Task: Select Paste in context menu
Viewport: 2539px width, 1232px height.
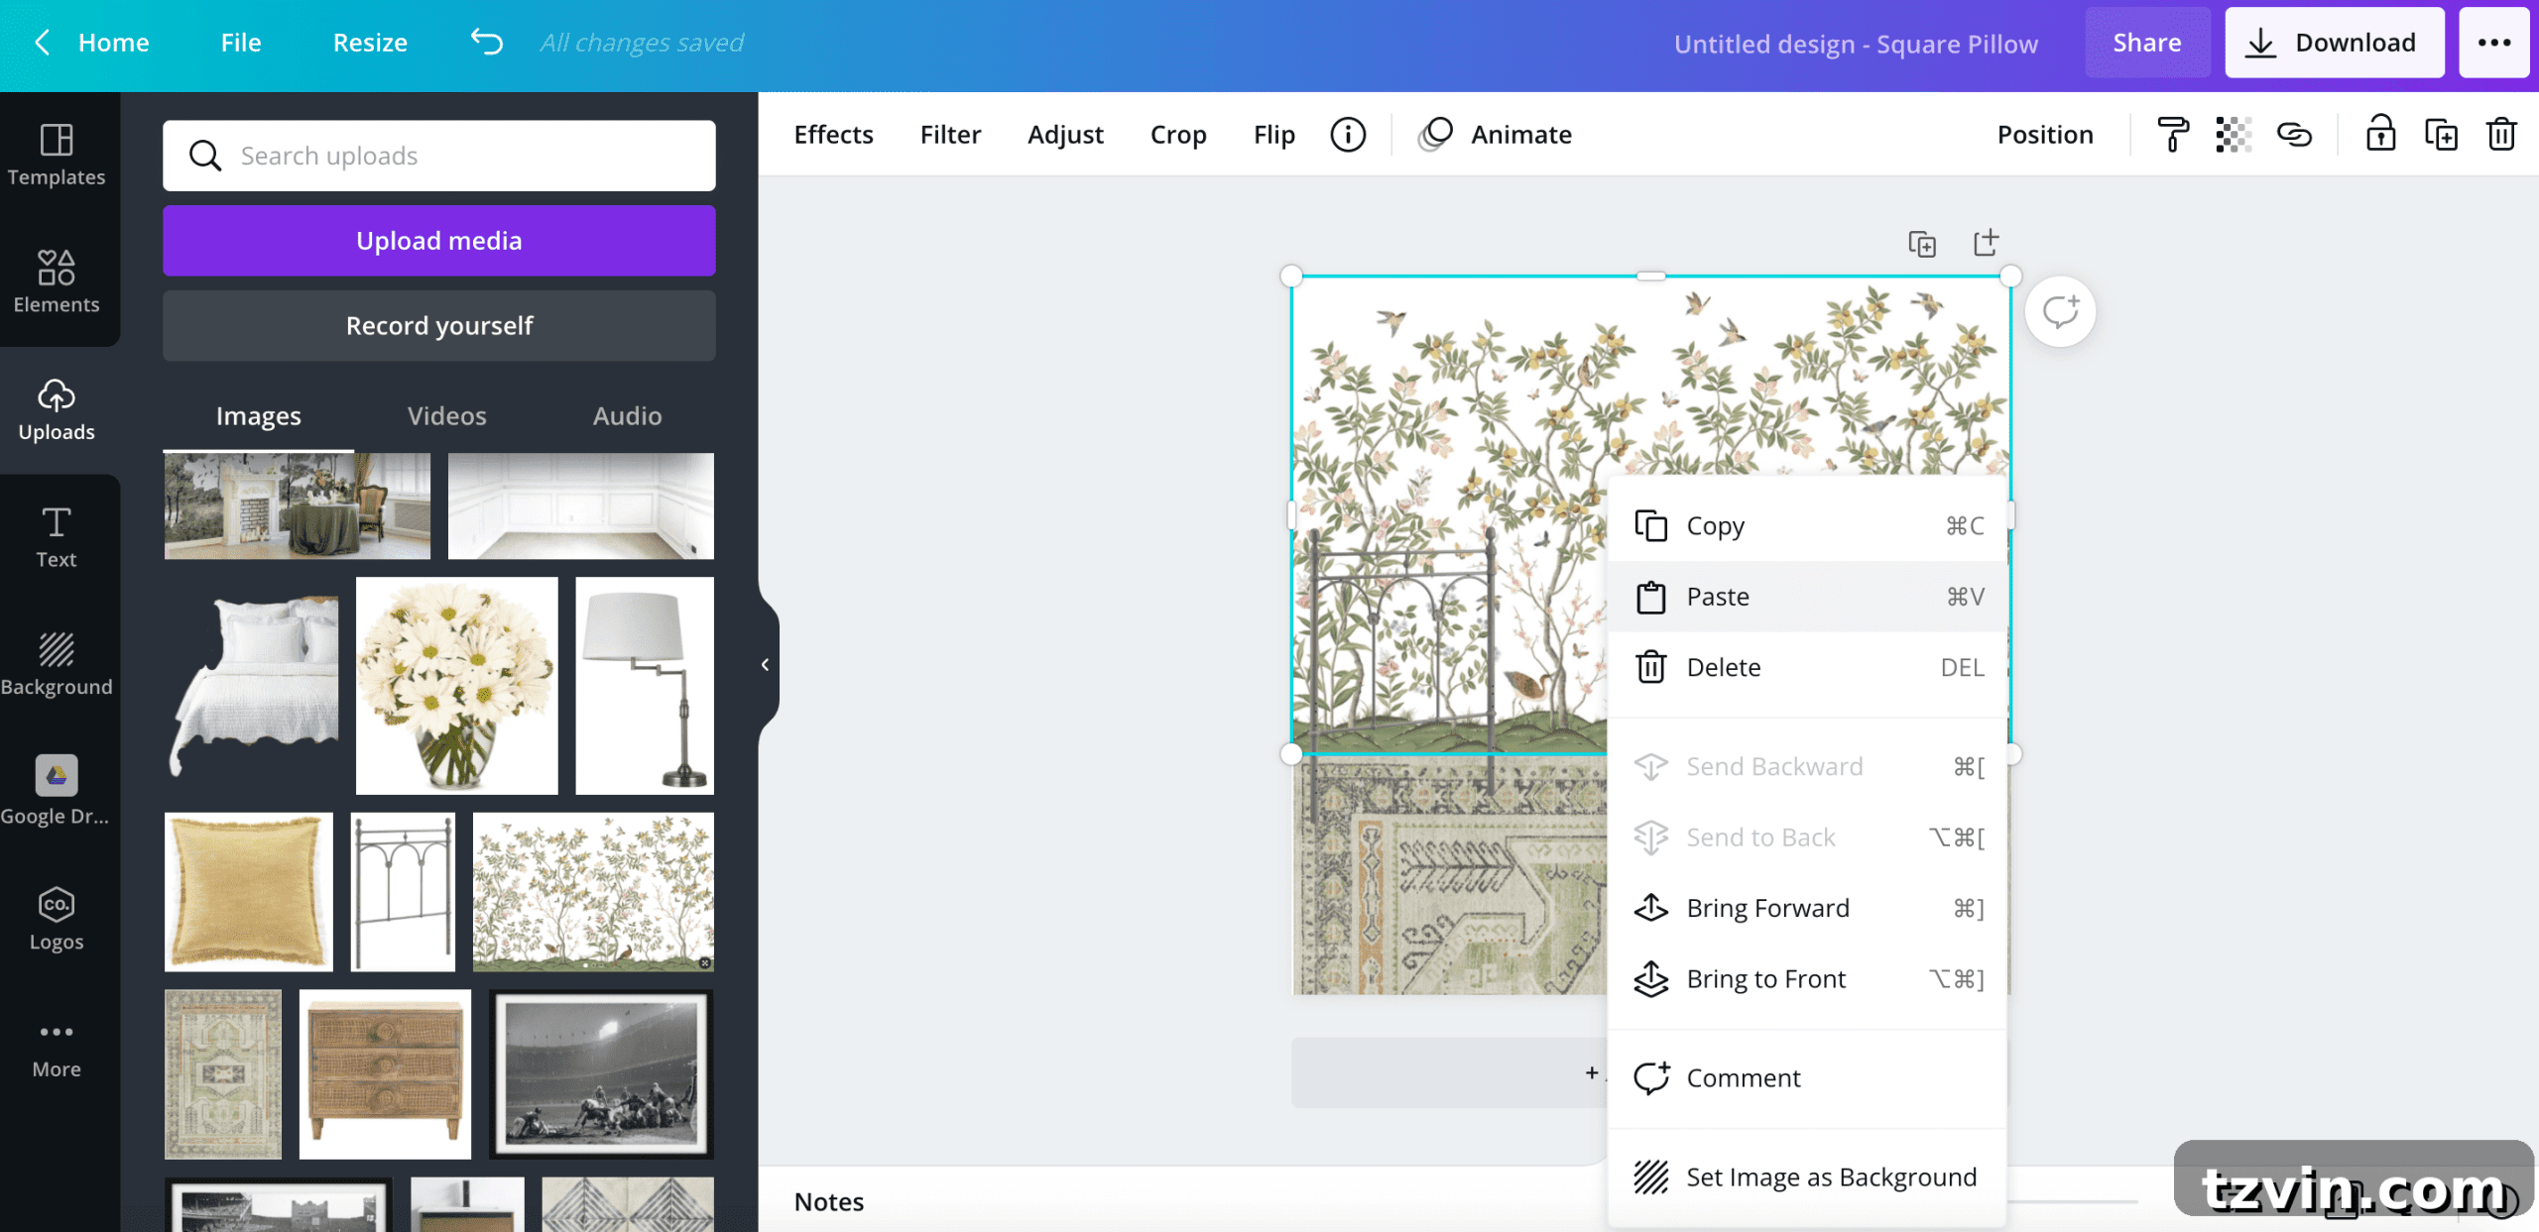Action: pyautogui.click(x=1808, y=597)
